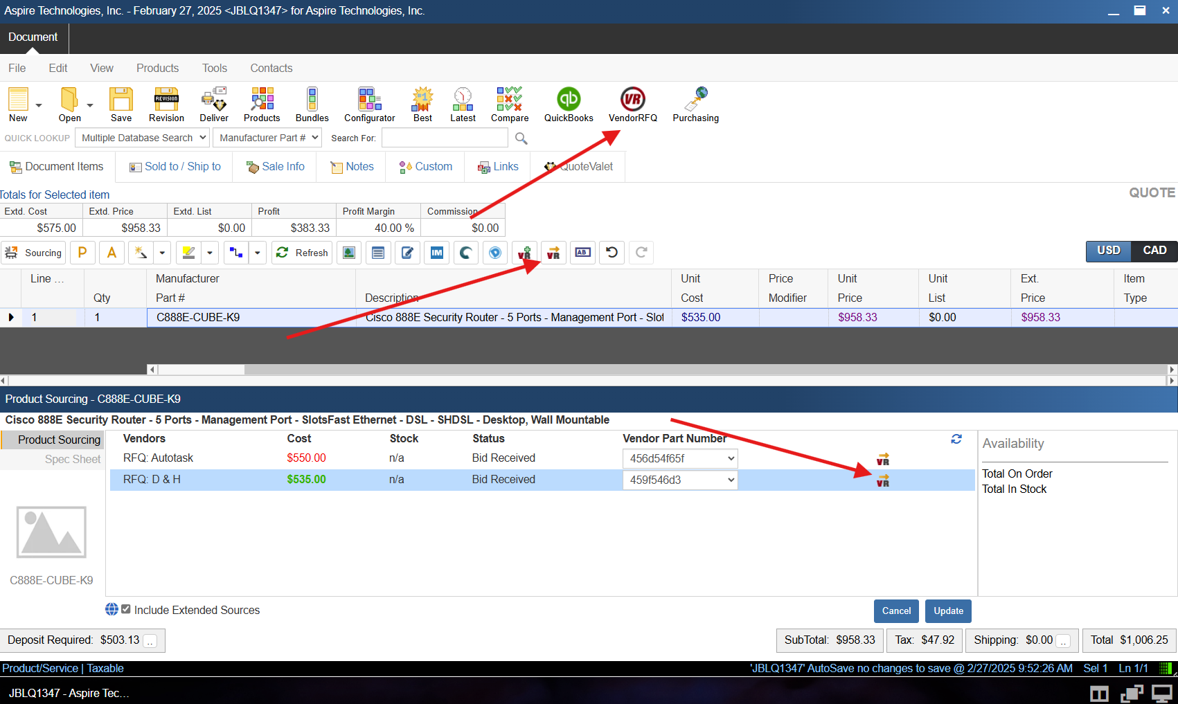Click the Update button
Viewport: 1178px width, 704px height.
tap(948, 611)
